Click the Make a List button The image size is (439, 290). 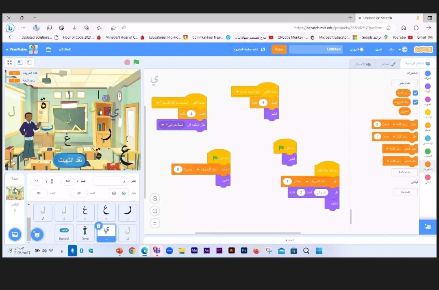[404, 172]
